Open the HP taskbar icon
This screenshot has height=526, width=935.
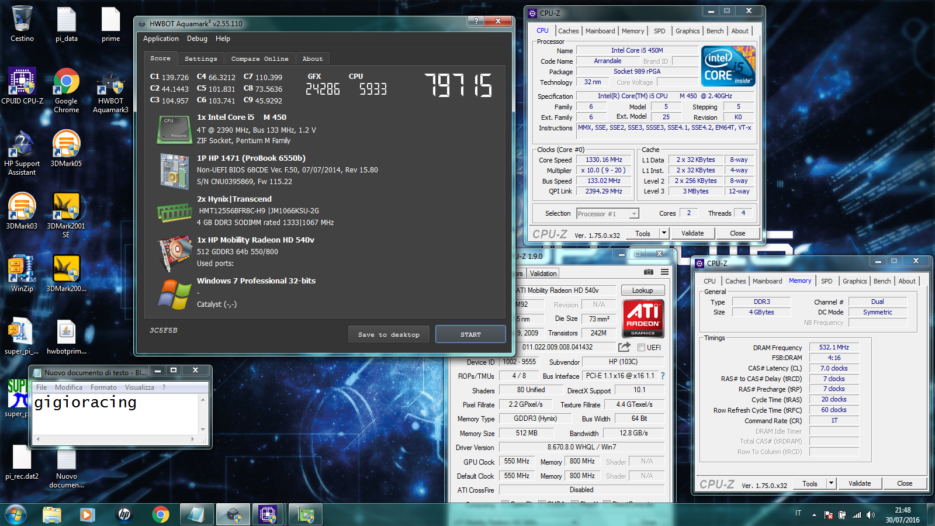(x=124, y=514)
